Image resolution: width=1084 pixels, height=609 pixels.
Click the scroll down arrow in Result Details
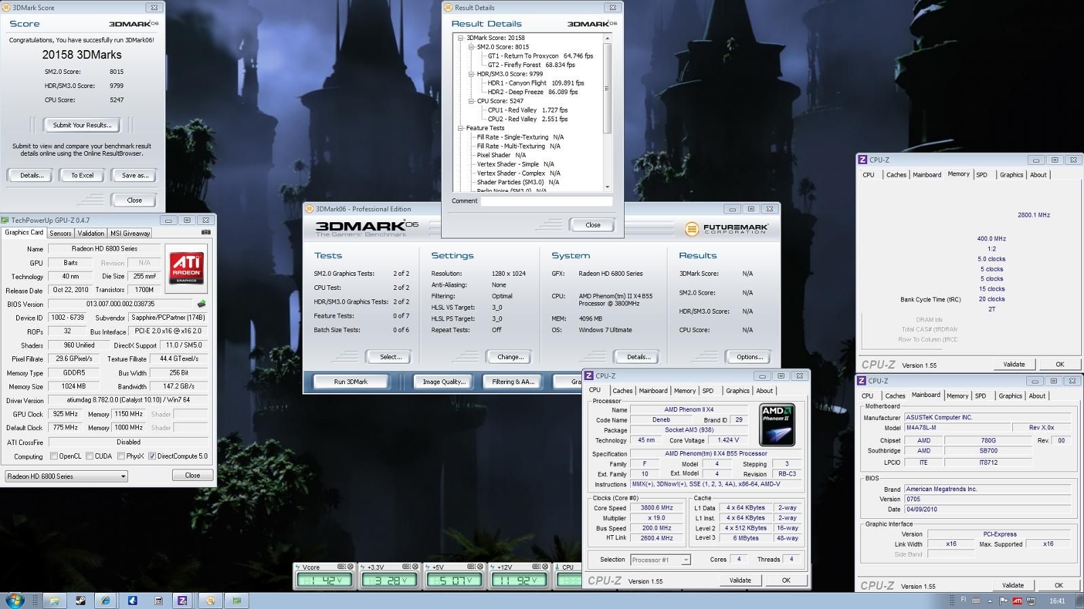[607, 187]
